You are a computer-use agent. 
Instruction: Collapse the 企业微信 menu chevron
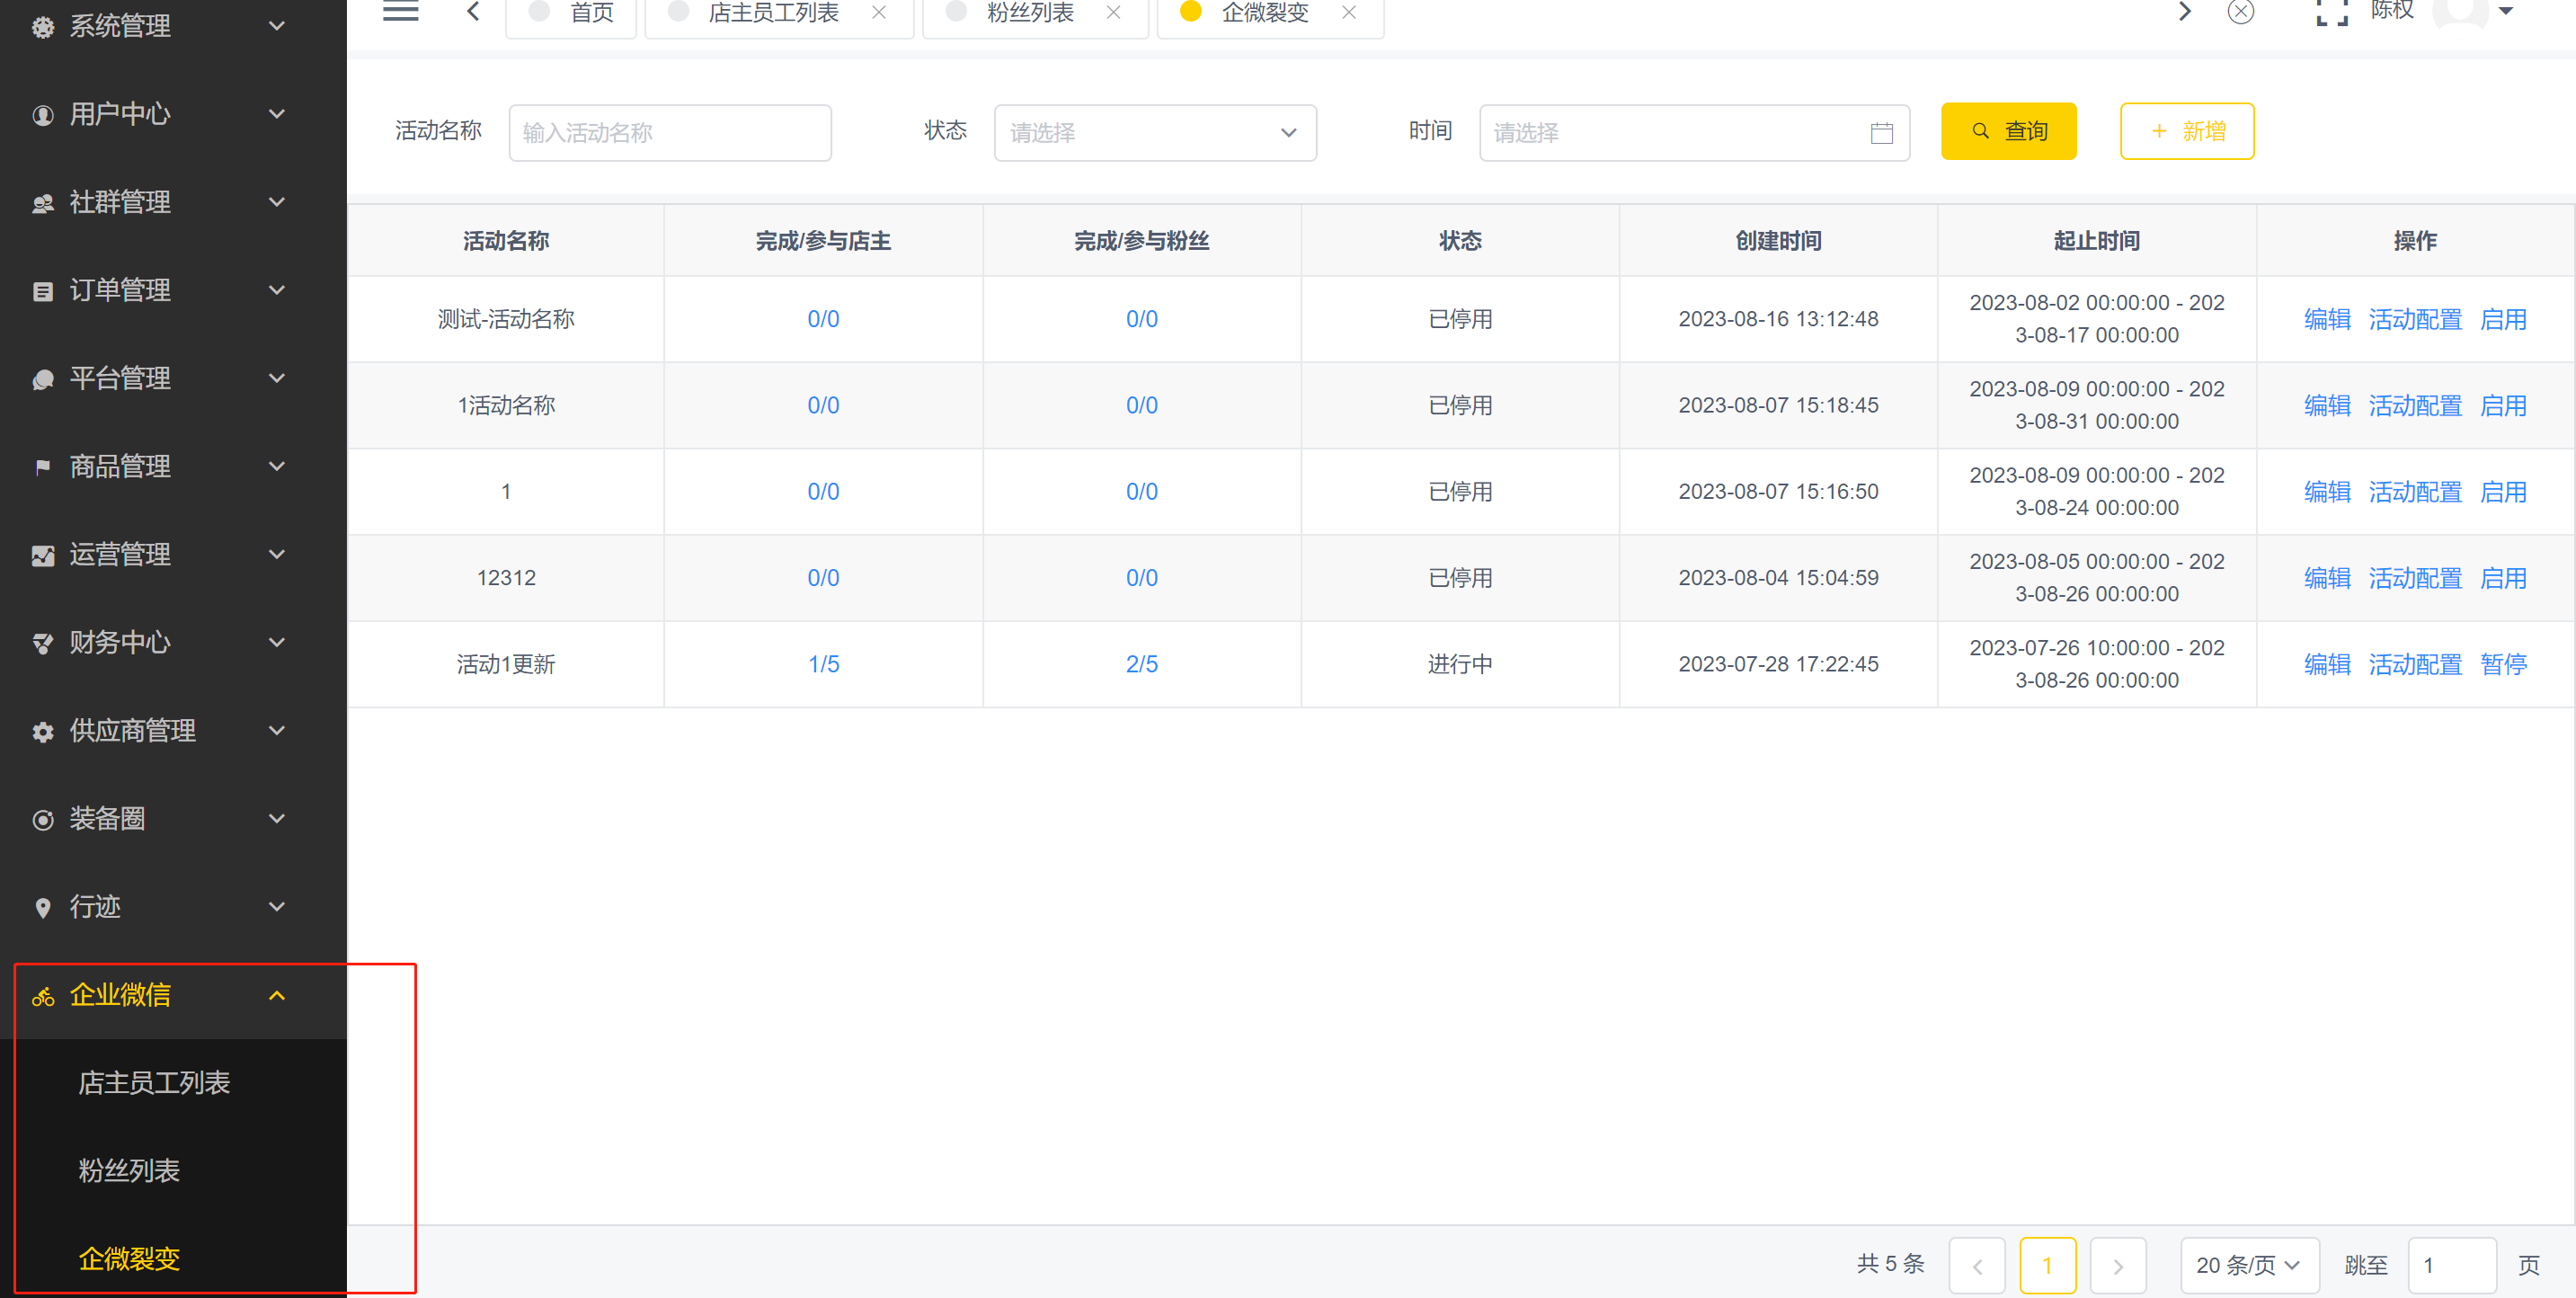pos(277,995)
